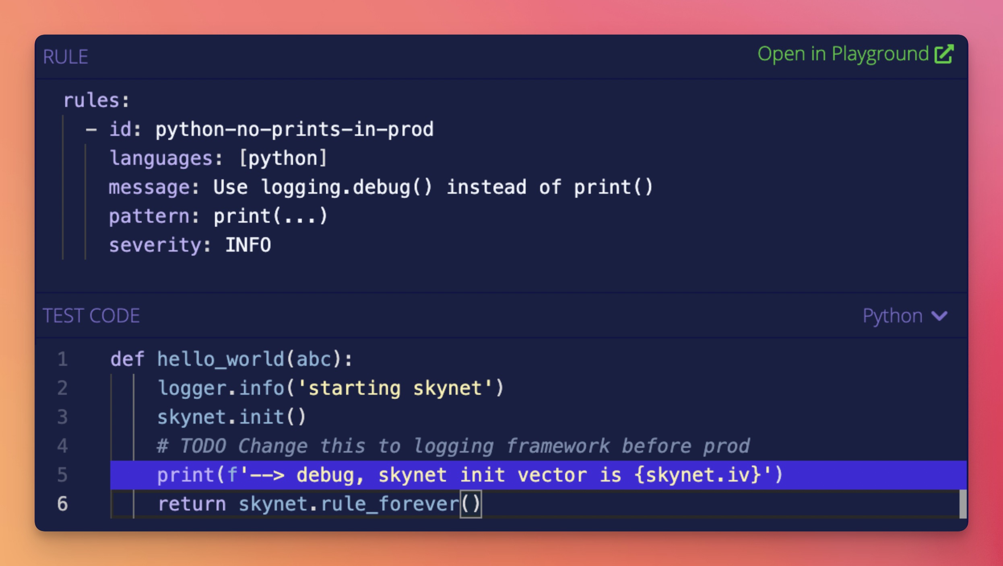Screen dimensions: 1003x566
Task: Click the languages [python] rule line
Action: pyautogui.click(x=217, y=157)
